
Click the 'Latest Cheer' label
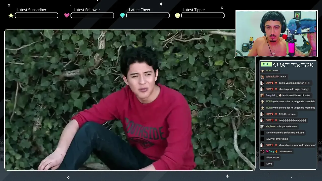140,10
